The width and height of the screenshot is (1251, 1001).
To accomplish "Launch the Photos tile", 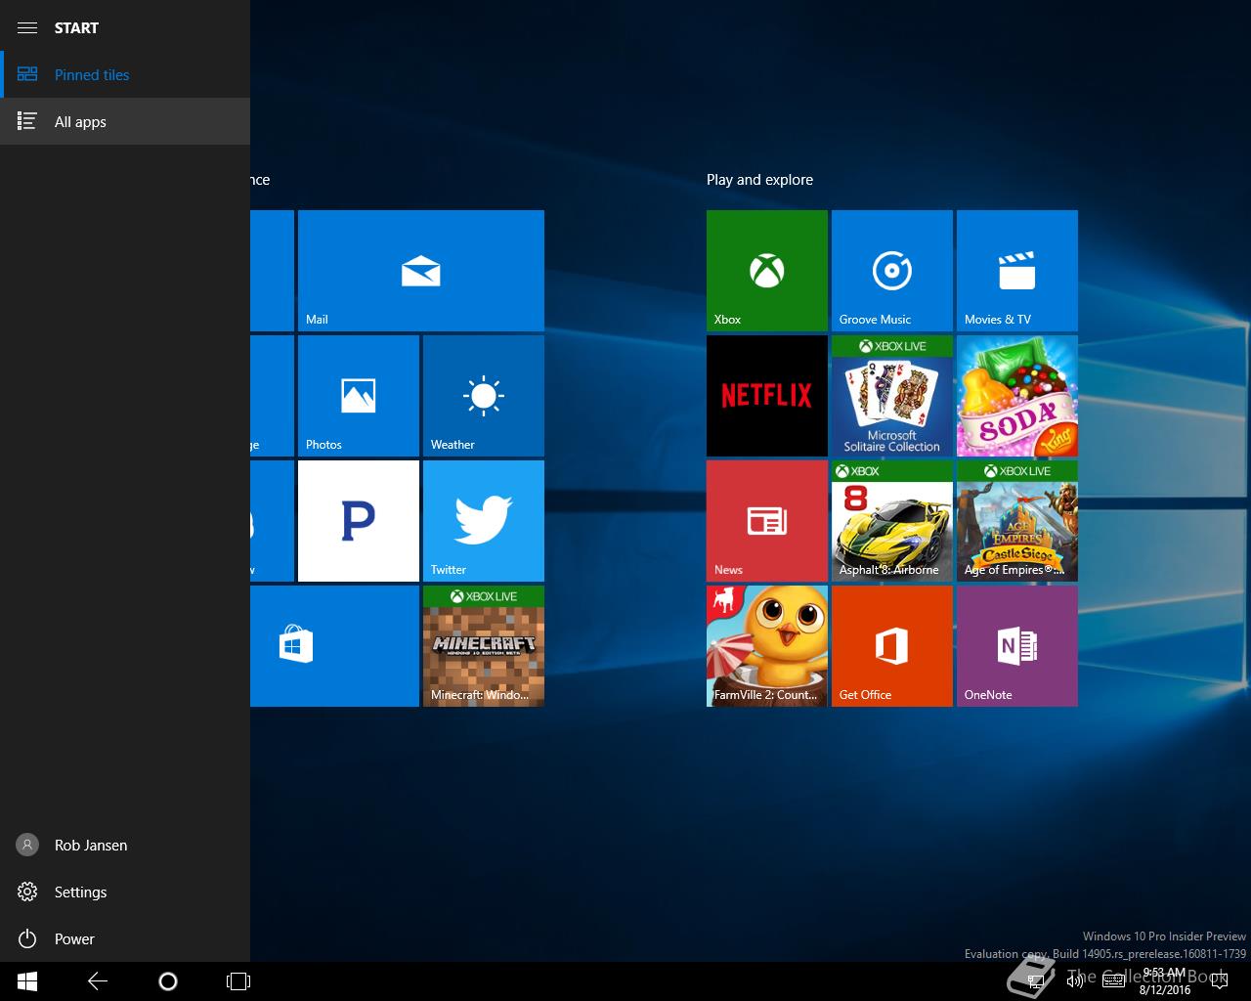I will (359, 396).
